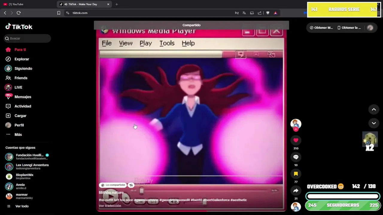Open site settings icon beside tiktok.com
The image size is (383, 215).
point(68,13)
